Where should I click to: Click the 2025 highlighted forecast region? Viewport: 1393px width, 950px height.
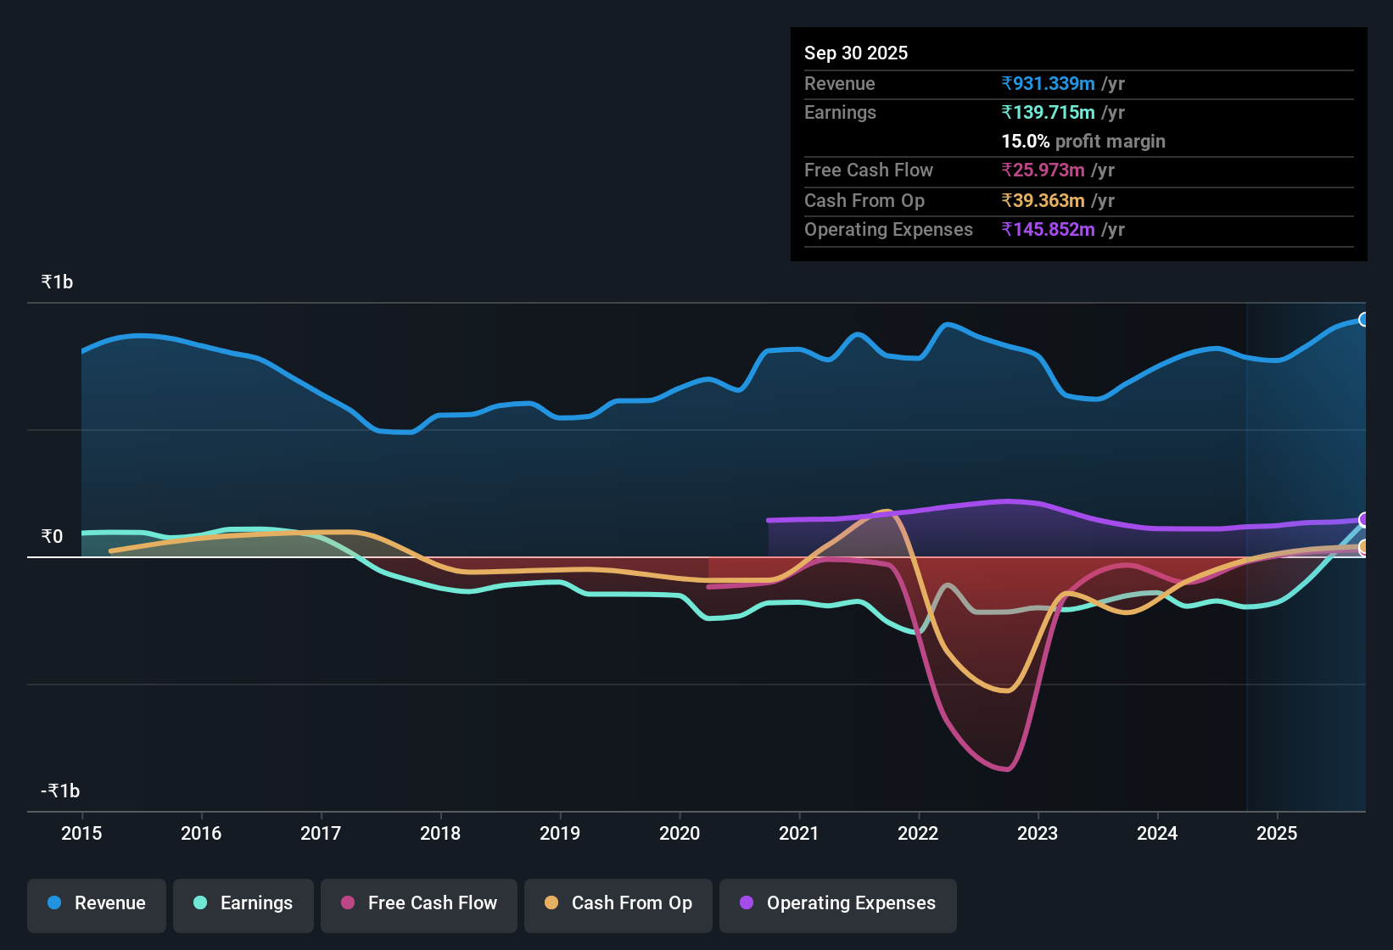click(1306, 551)
